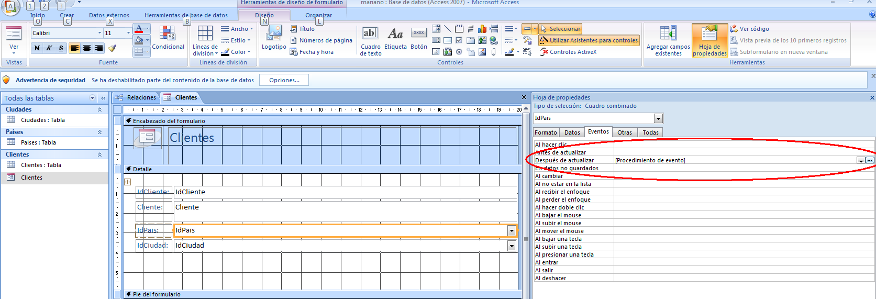Select the Etiqueta label control

[395, 38]
